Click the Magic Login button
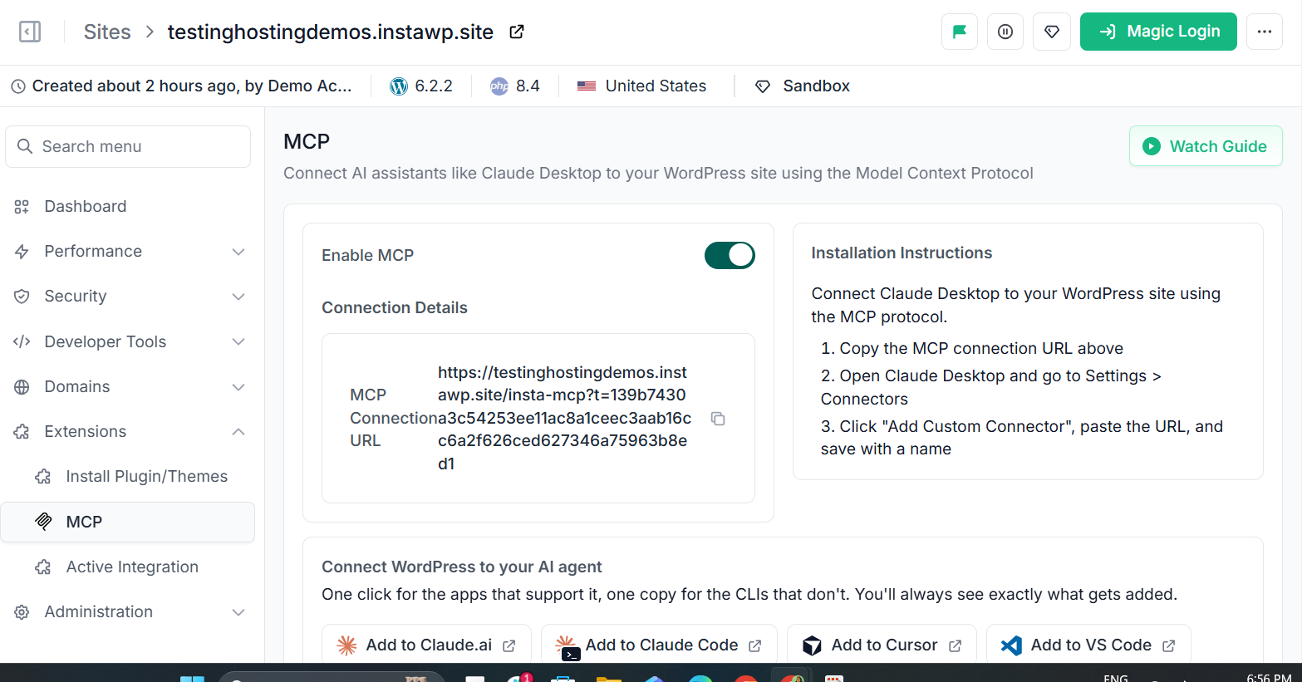 coord(1158,32)
